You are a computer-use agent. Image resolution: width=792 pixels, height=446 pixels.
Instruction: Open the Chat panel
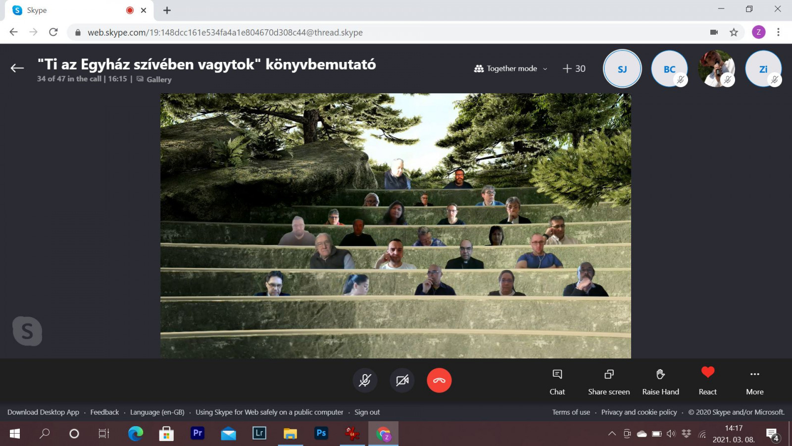coord(557,381)
